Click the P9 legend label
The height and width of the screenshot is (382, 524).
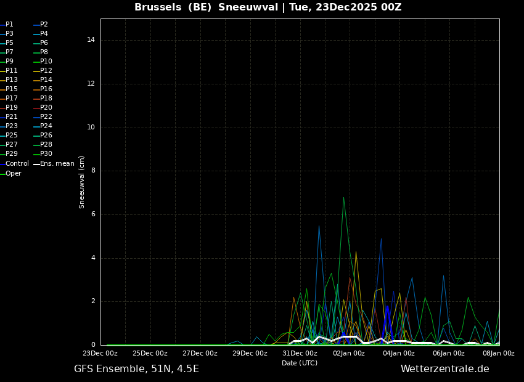pos(9,61)
